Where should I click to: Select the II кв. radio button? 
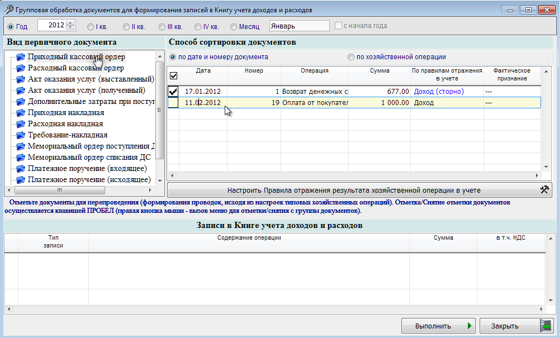pyautogui.click(x=126, y=27)
